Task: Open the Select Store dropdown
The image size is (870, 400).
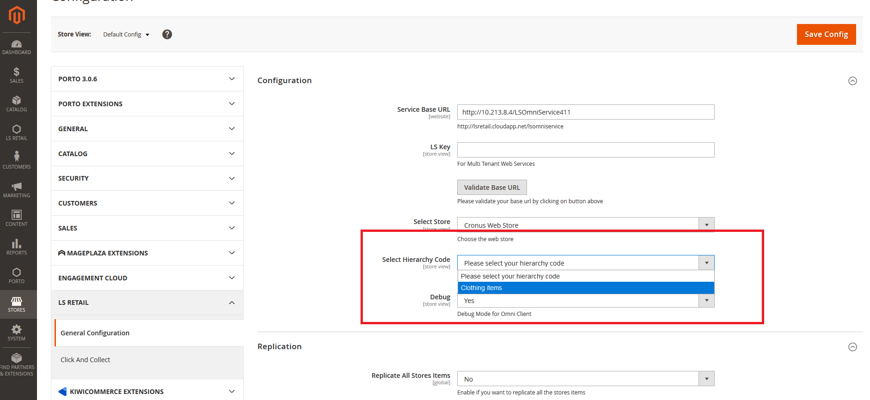Action: (x=585, y=225)
